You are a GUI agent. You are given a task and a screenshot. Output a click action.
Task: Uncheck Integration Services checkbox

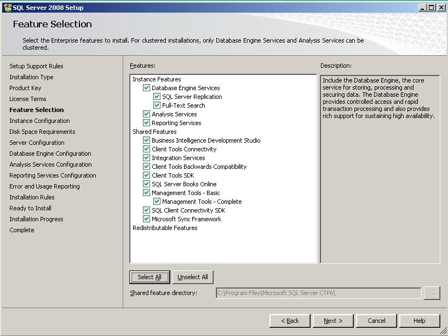146,158
